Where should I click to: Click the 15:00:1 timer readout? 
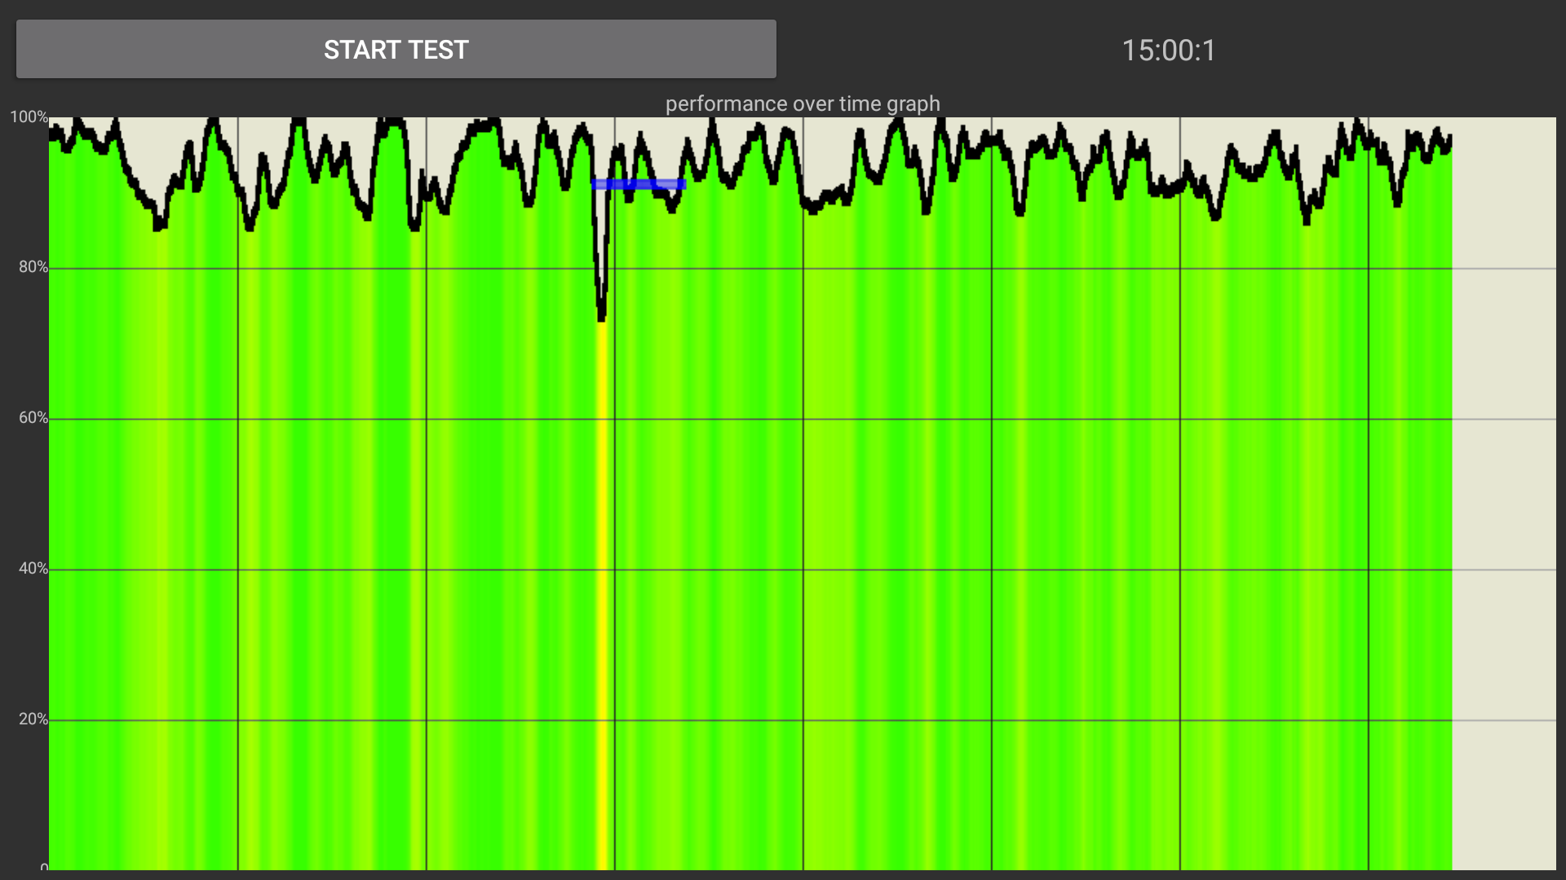click(x=1168, y=51)
